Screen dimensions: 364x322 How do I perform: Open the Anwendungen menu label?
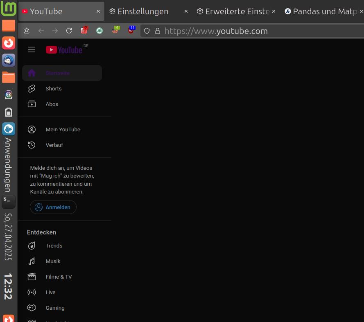coord(8,165)
